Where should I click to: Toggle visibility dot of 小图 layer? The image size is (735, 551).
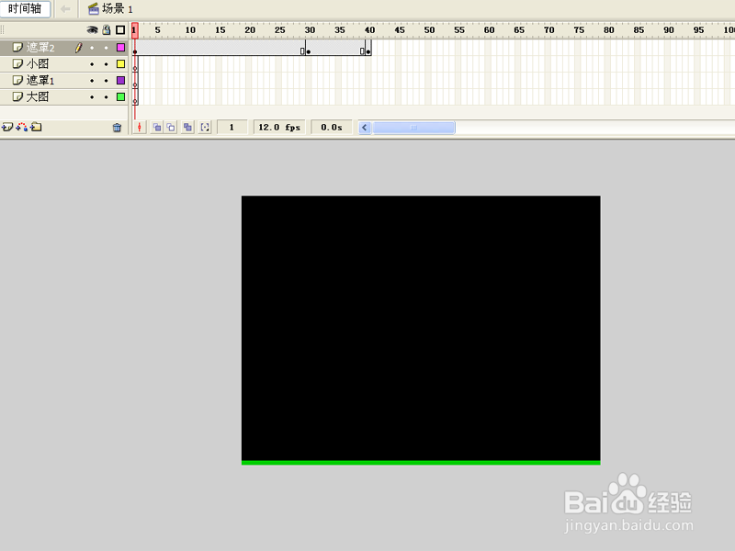(x=92, y=64)
